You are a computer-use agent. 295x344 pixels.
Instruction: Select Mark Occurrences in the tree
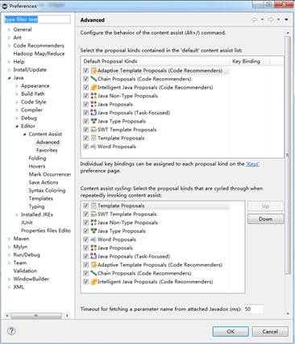click(x=50, y=174)
